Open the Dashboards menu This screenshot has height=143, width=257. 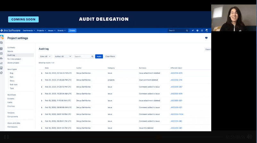coord(29,30)
